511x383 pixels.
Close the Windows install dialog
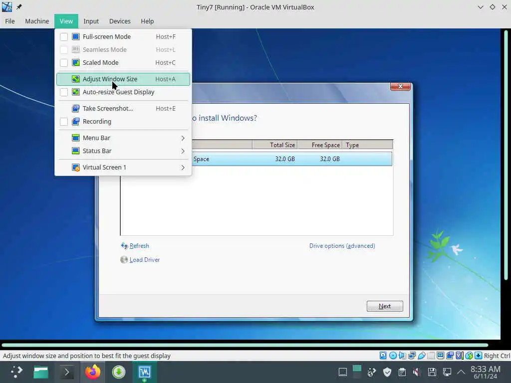(x=400, y=86)
